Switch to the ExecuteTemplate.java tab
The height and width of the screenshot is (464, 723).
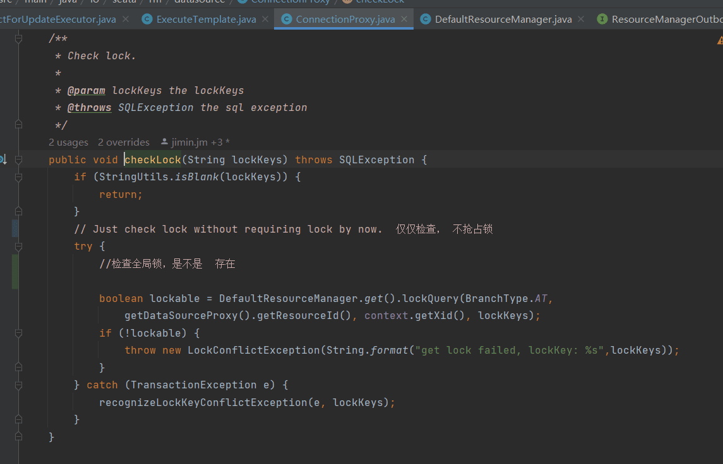pos(206,20)
